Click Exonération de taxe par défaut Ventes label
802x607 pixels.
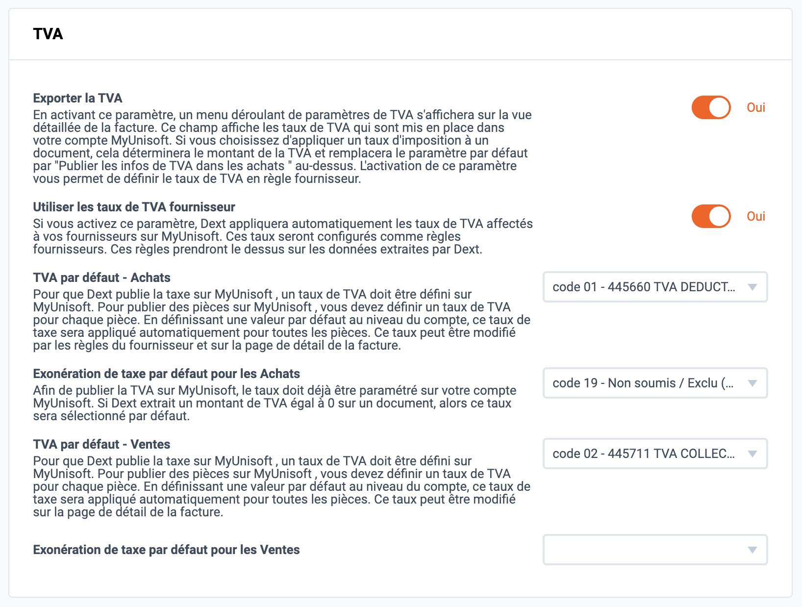point(166,550)
